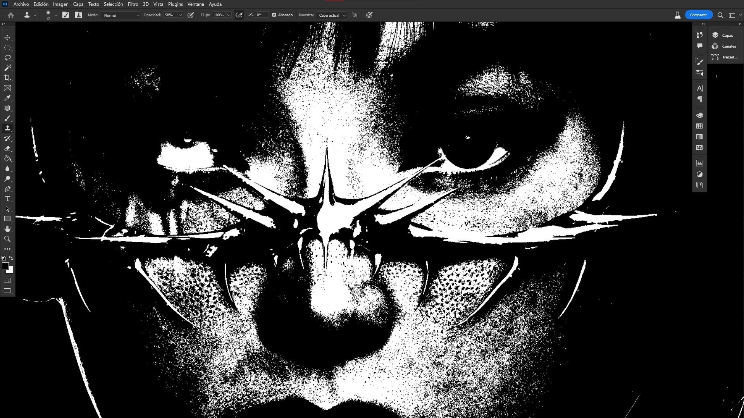Click the foreground color swatch
Screen dimensions: 744x418
click(x=5, y=266)
